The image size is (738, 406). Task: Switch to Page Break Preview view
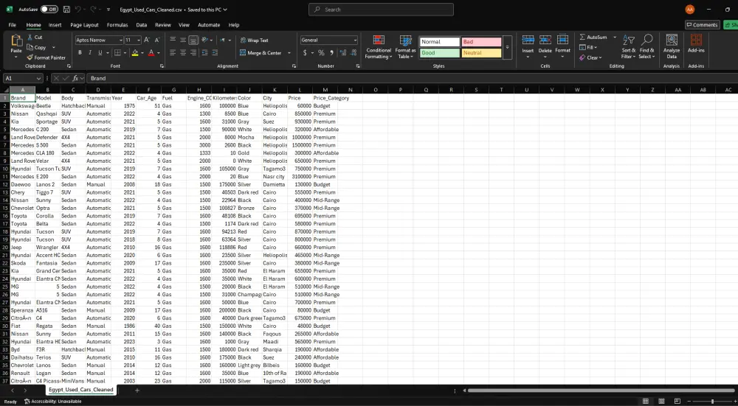[x=677, y=402]
